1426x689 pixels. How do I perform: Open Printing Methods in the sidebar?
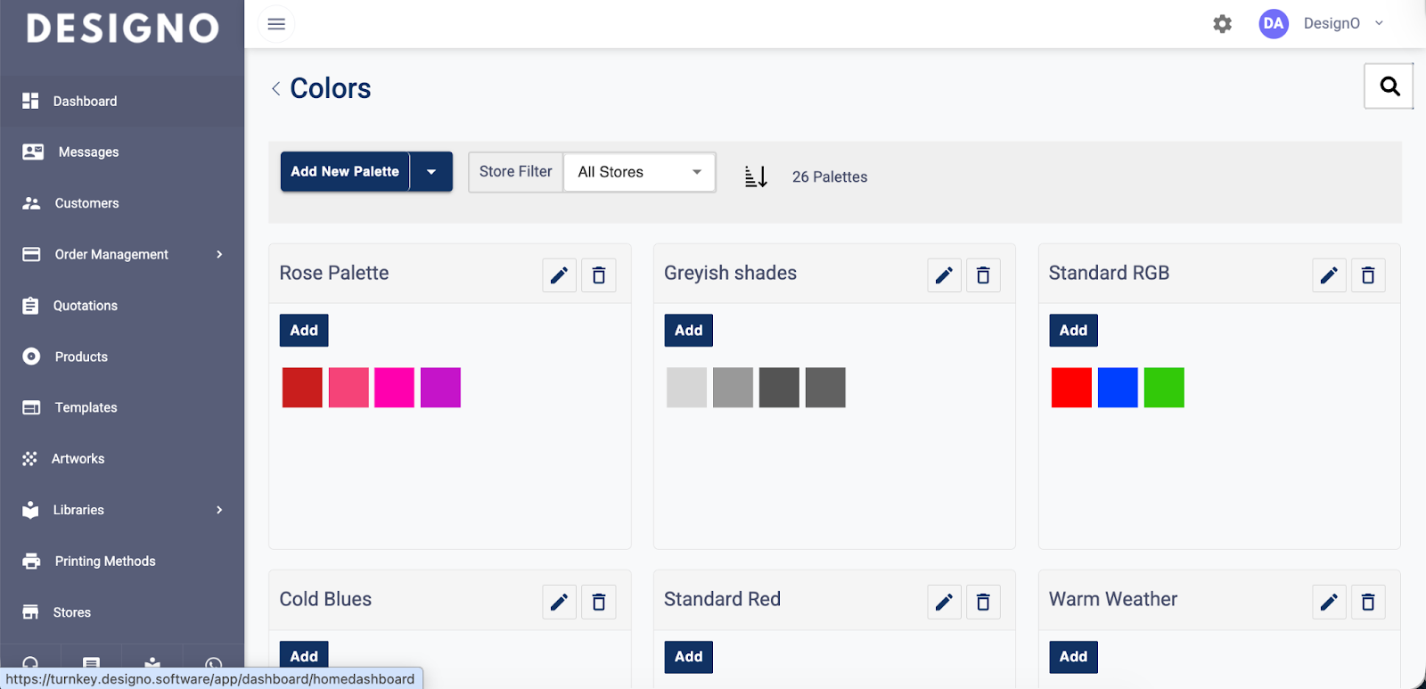point(104,562)
